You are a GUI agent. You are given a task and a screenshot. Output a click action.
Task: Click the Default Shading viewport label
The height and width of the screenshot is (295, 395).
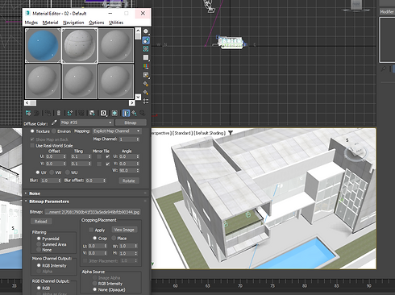pos(210,133)
